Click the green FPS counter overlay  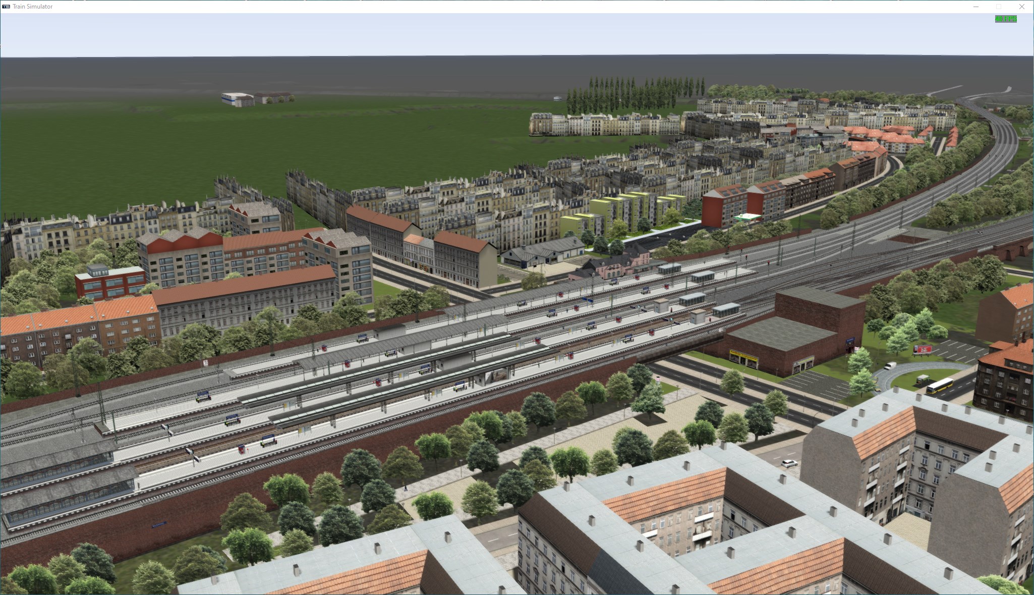pyautogui.click(x=1006, y=19)
